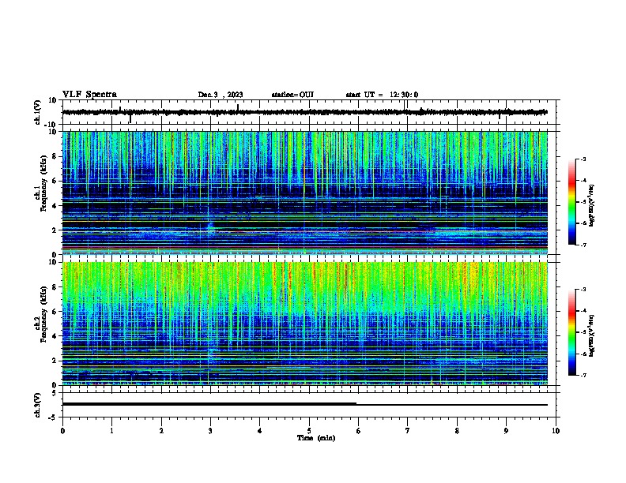Click the "-3" tick on the lower color bar
This screenshot has width=626, height=483.
tap(583, 290)
